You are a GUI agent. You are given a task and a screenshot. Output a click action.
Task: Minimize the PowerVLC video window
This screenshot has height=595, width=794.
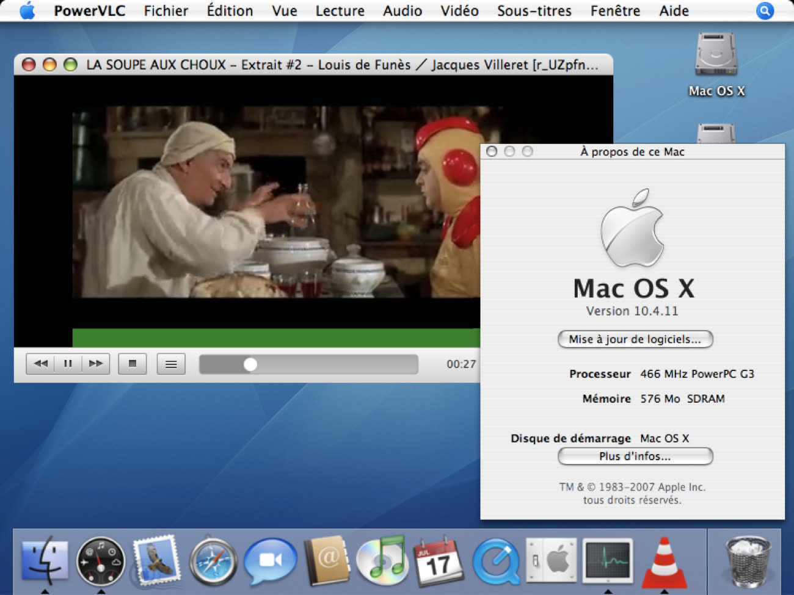49,65
